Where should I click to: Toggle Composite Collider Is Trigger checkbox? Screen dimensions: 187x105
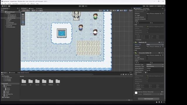[x=147, y=57]
